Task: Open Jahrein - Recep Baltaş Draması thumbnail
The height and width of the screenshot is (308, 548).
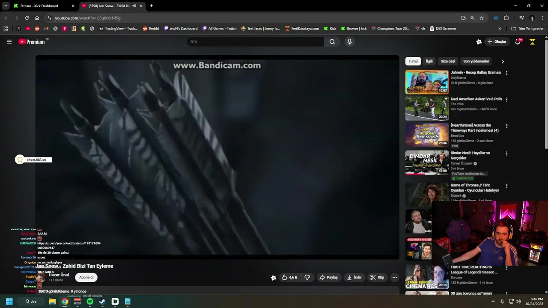Action: point(427,82)
